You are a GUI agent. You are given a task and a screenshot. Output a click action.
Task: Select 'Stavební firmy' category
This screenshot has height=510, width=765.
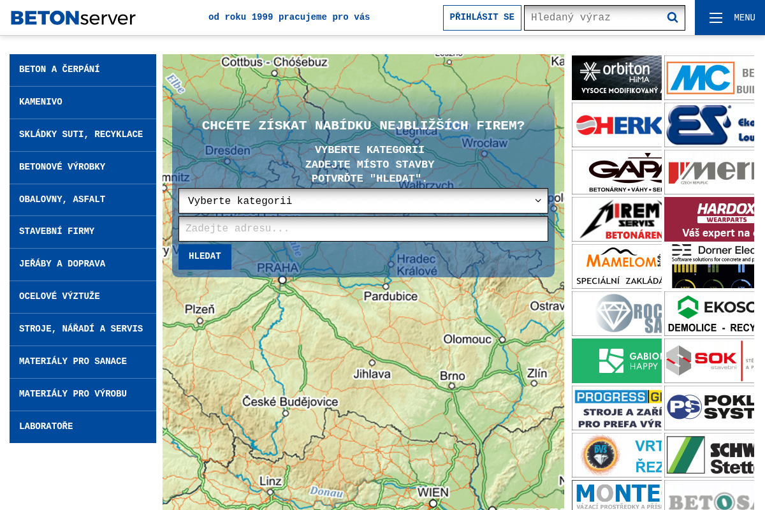click(83, 232)
